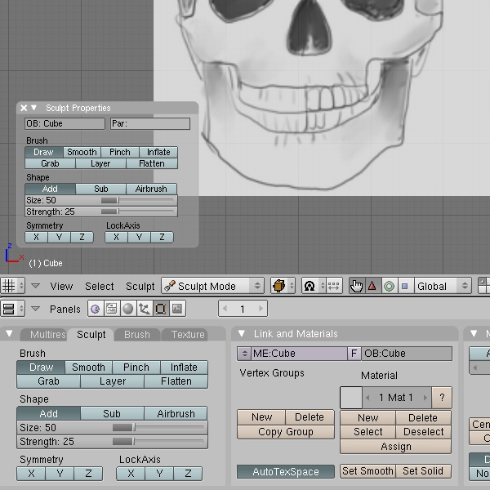Switch to Object context axes icon

(x=144, y=309)
